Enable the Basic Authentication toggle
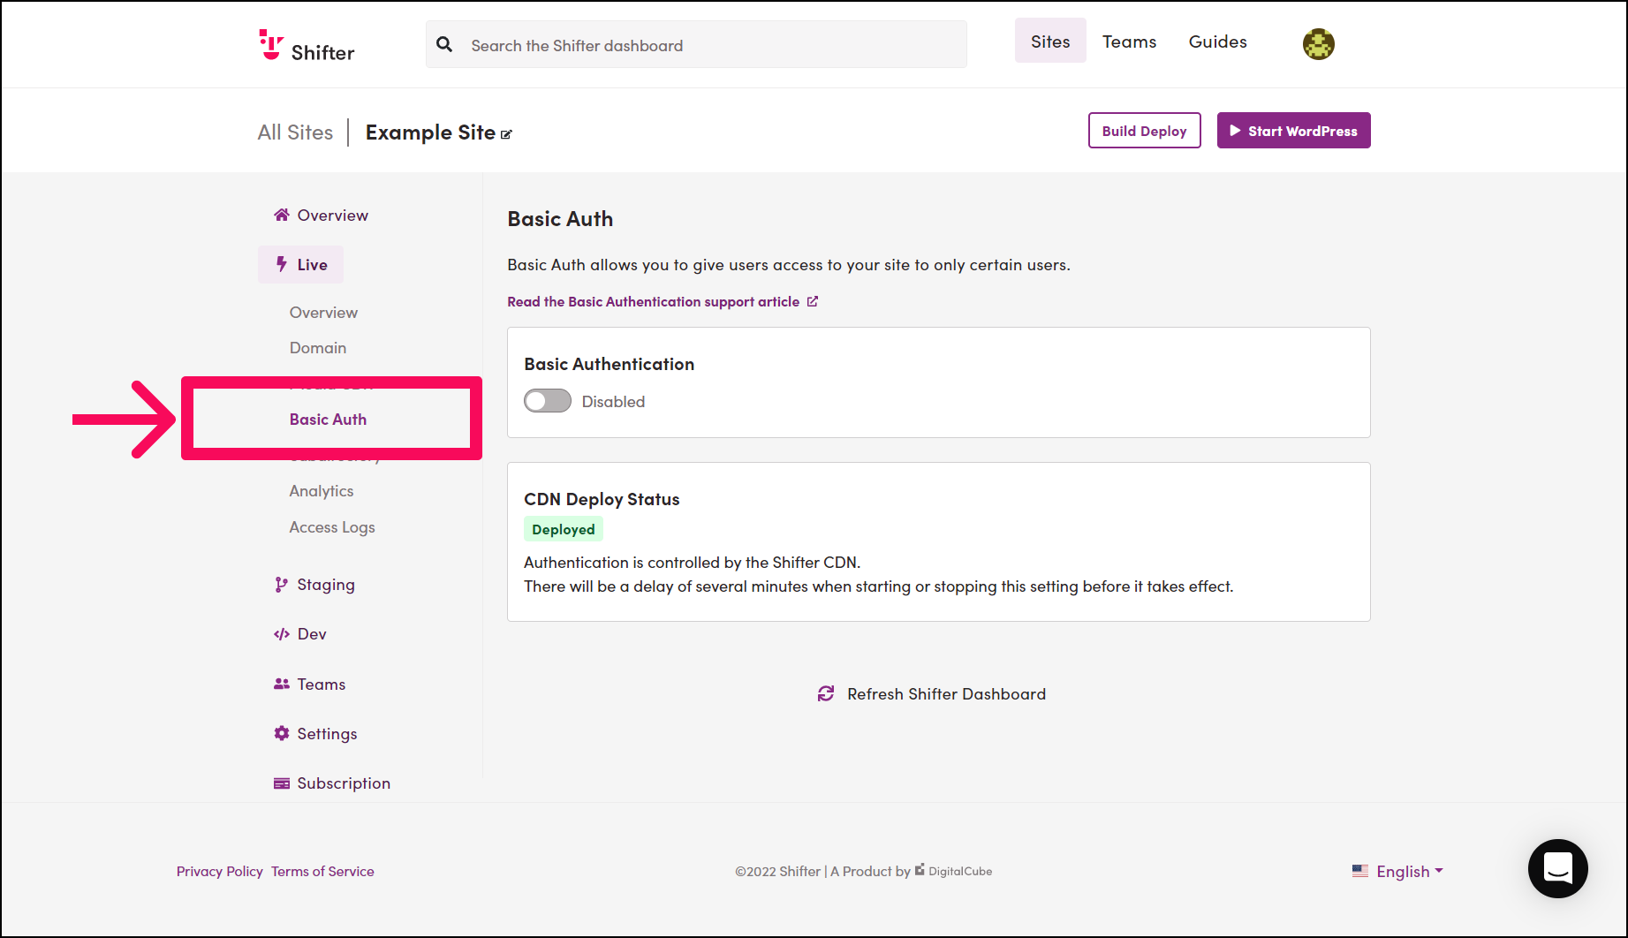The height and width of the screenshot is (938, 1628). pyautogui.click(x=548, y=401)
